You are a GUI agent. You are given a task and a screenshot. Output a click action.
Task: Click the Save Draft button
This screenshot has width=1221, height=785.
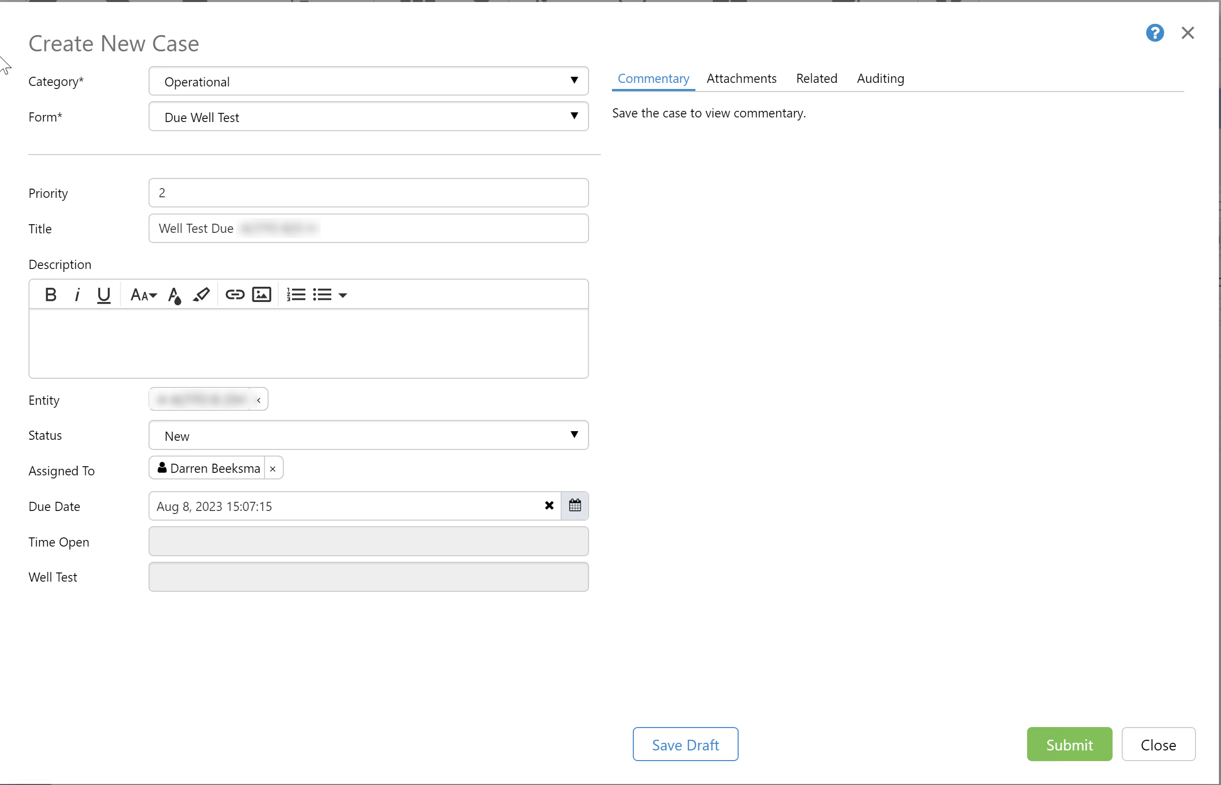click(685, 744)
